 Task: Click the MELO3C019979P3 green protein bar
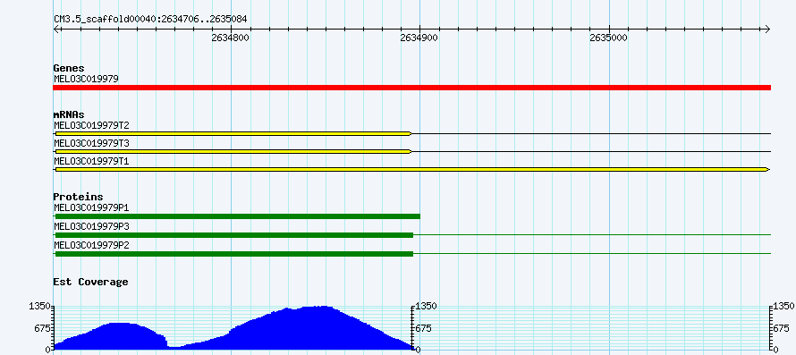233,235
